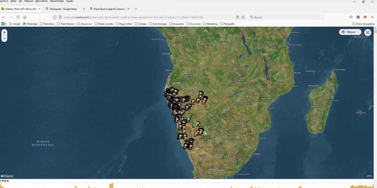Open the Ayuda menu

[69, 1]
